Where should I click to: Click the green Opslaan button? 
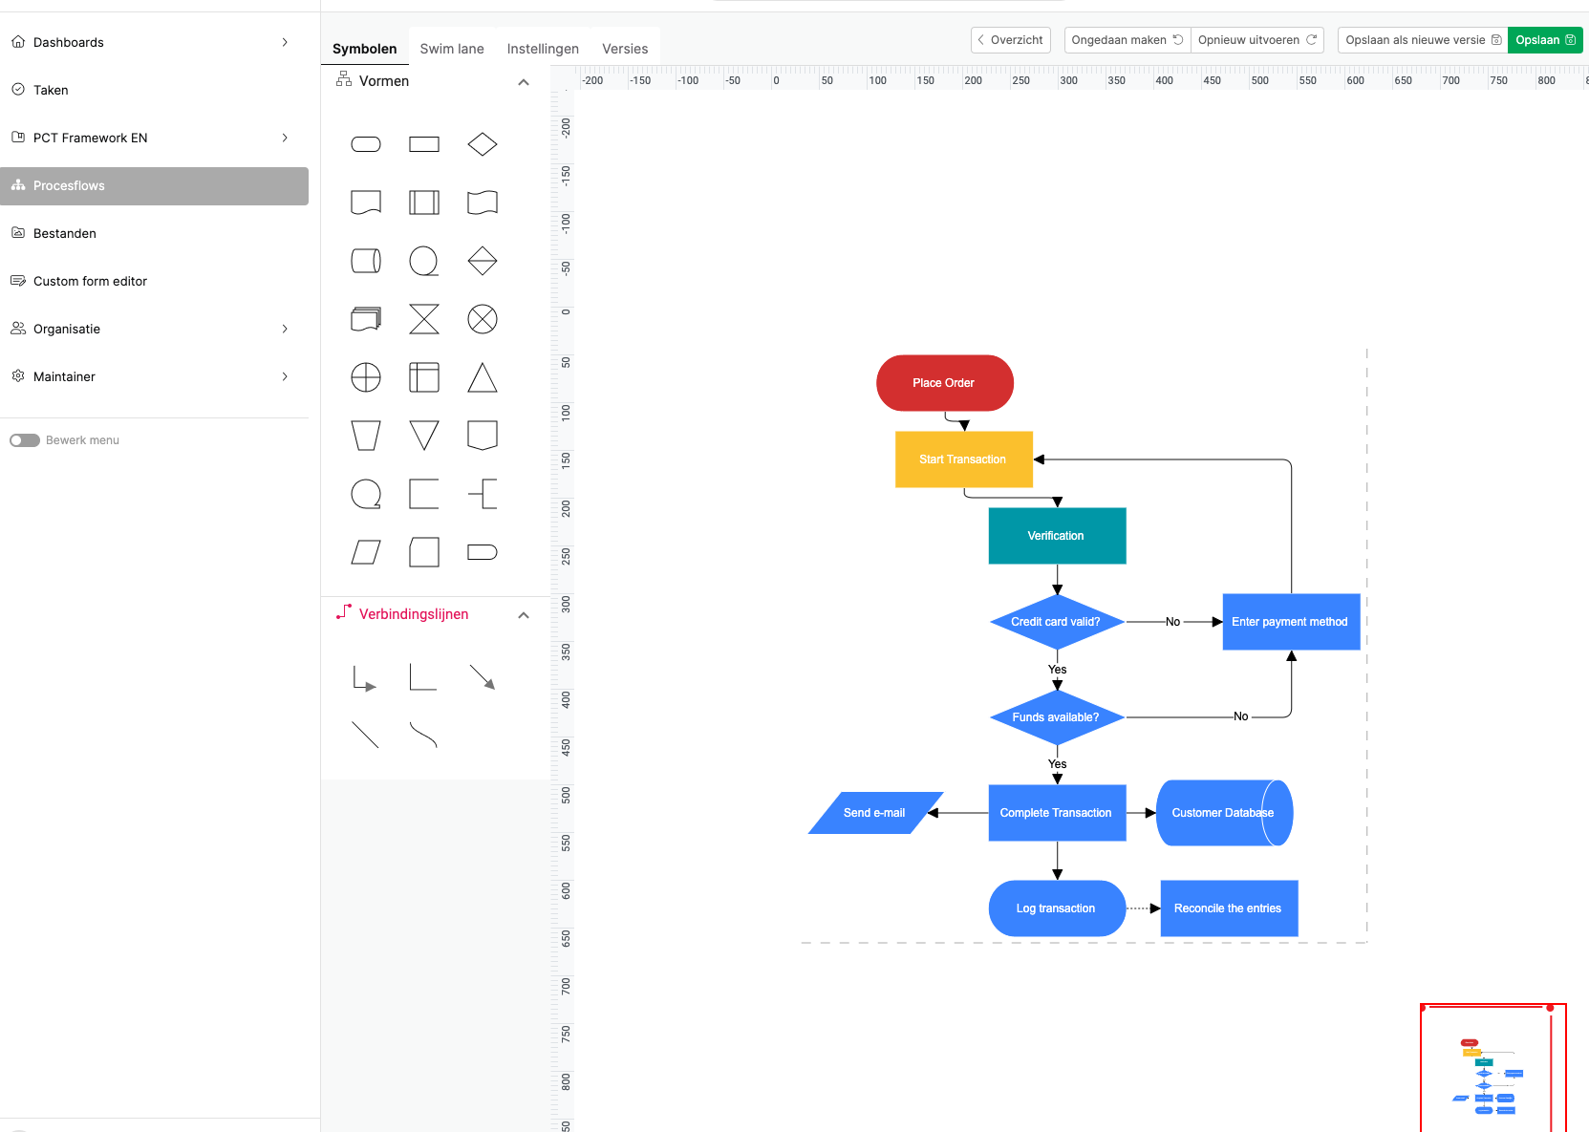tap(1544, 40)
